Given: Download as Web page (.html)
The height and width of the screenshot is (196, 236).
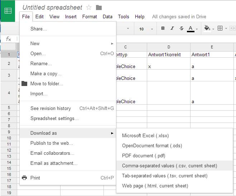Looking at the screenshot, I should tap(174, 186).
